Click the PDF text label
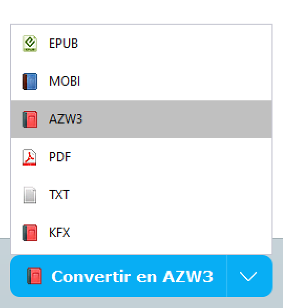 pos(60,157)
